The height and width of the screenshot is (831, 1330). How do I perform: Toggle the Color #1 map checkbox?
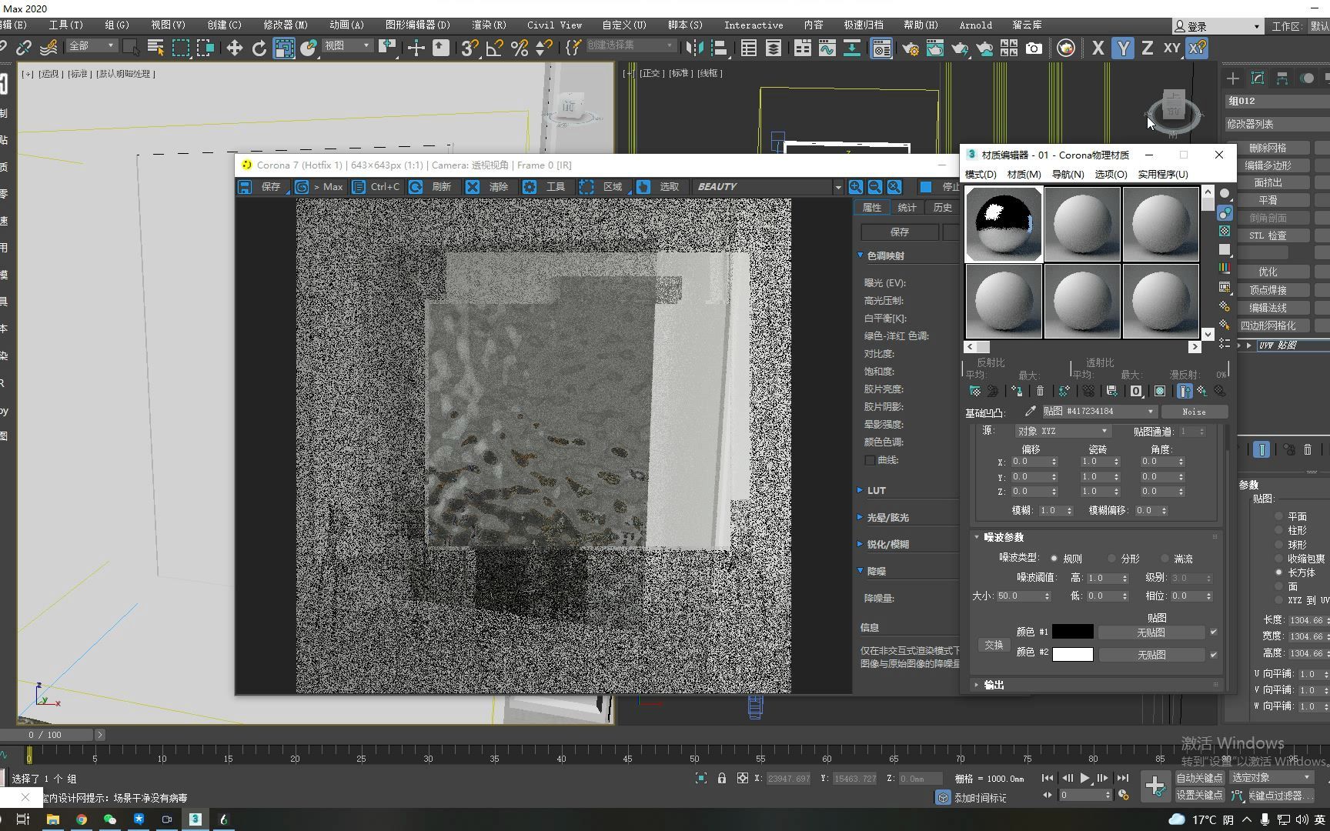tap(1214, 632)
